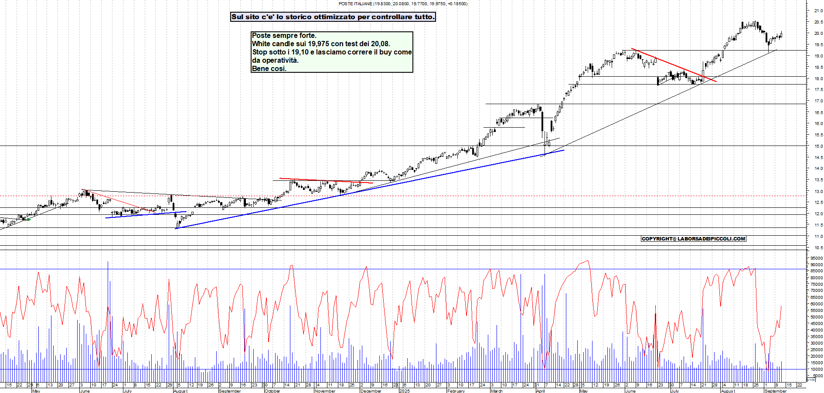The height and width of the screenshot is (393, 824).
Task: Select the 14.5 price axis label
Action: click(x=818, y=158)
